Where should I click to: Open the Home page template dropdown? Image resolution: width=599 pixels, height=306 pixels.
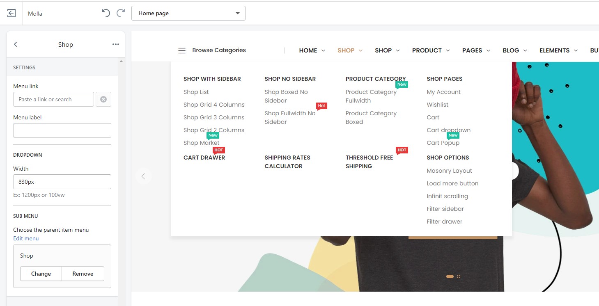(x=188, y=13)
